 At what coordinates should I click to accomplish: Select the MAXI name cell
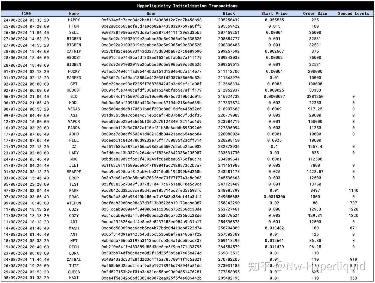click(74, 278)
